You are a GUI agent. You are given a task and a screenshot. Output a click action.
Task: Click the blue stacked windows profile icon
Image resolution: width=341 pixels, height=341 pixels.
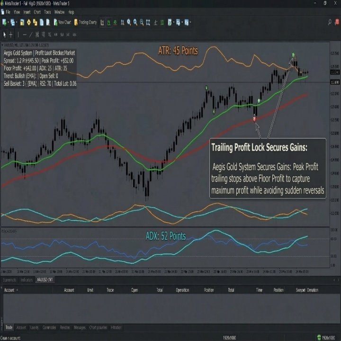(13, 22)
